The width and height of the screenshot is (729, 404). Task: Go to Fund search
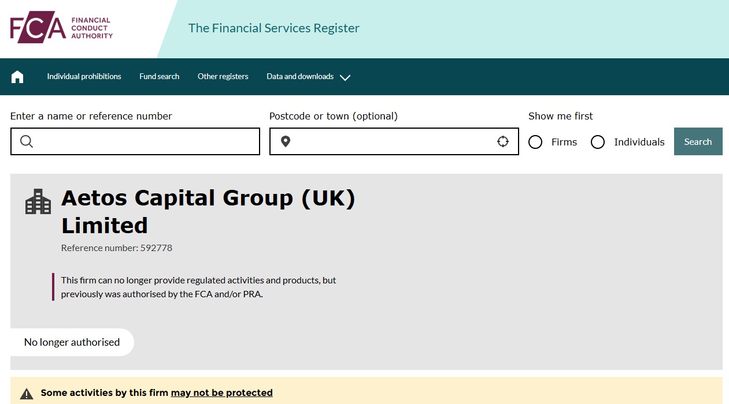(159, 77)
